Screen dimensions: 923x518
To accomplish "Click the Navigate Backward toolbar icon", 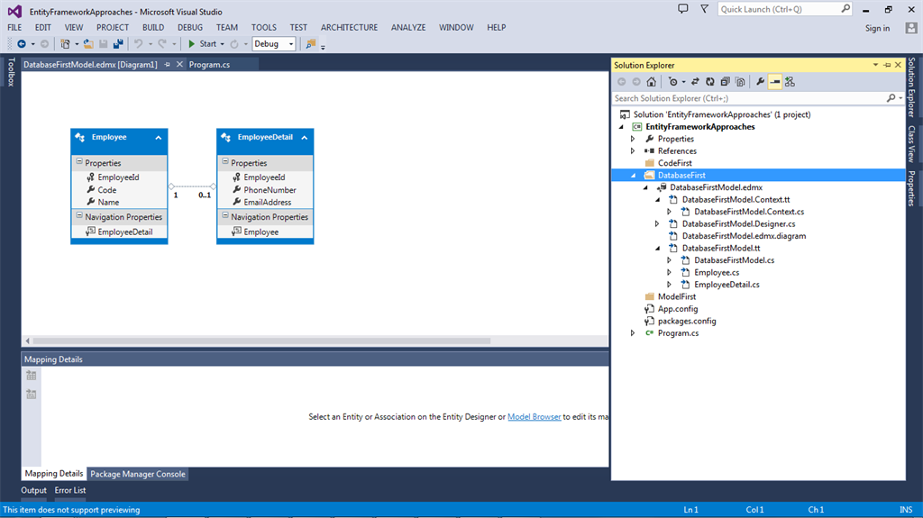I will 22,44.
